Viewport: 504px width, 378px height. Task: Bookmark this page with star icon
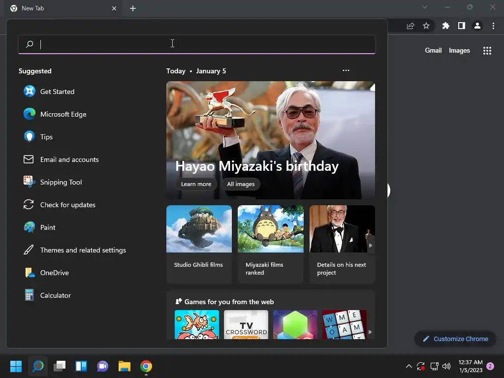(x=426, y=26)
